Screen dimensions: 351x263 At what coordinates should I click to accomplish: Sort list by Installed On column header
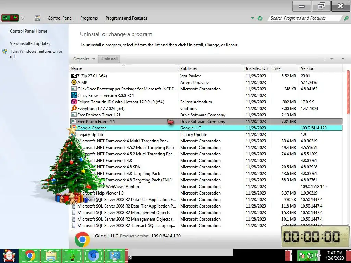[258, 68]
